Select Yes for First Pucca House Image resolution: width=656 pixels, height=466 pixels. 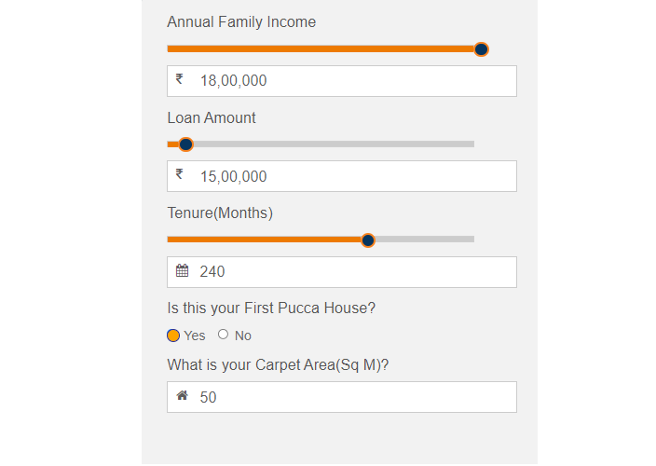[x=173, y=336]
